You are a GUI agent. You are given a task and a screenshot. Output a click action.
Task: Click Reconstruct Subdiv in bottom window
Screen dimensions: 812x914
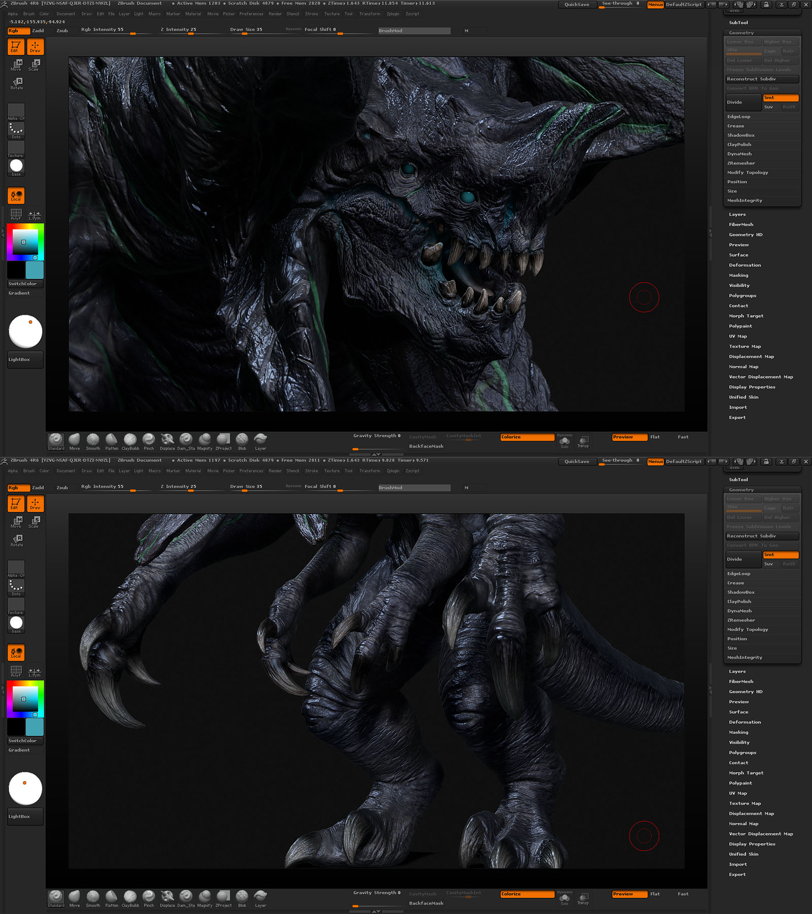[x=762, y=536]
